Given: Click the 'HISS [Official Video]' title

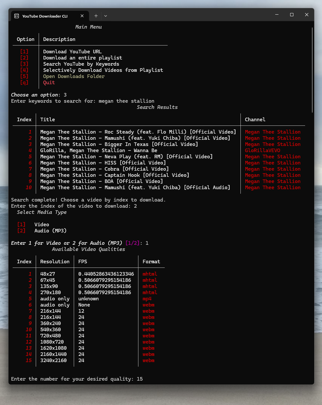Looking at the screenshot, I should pos(103,163).
